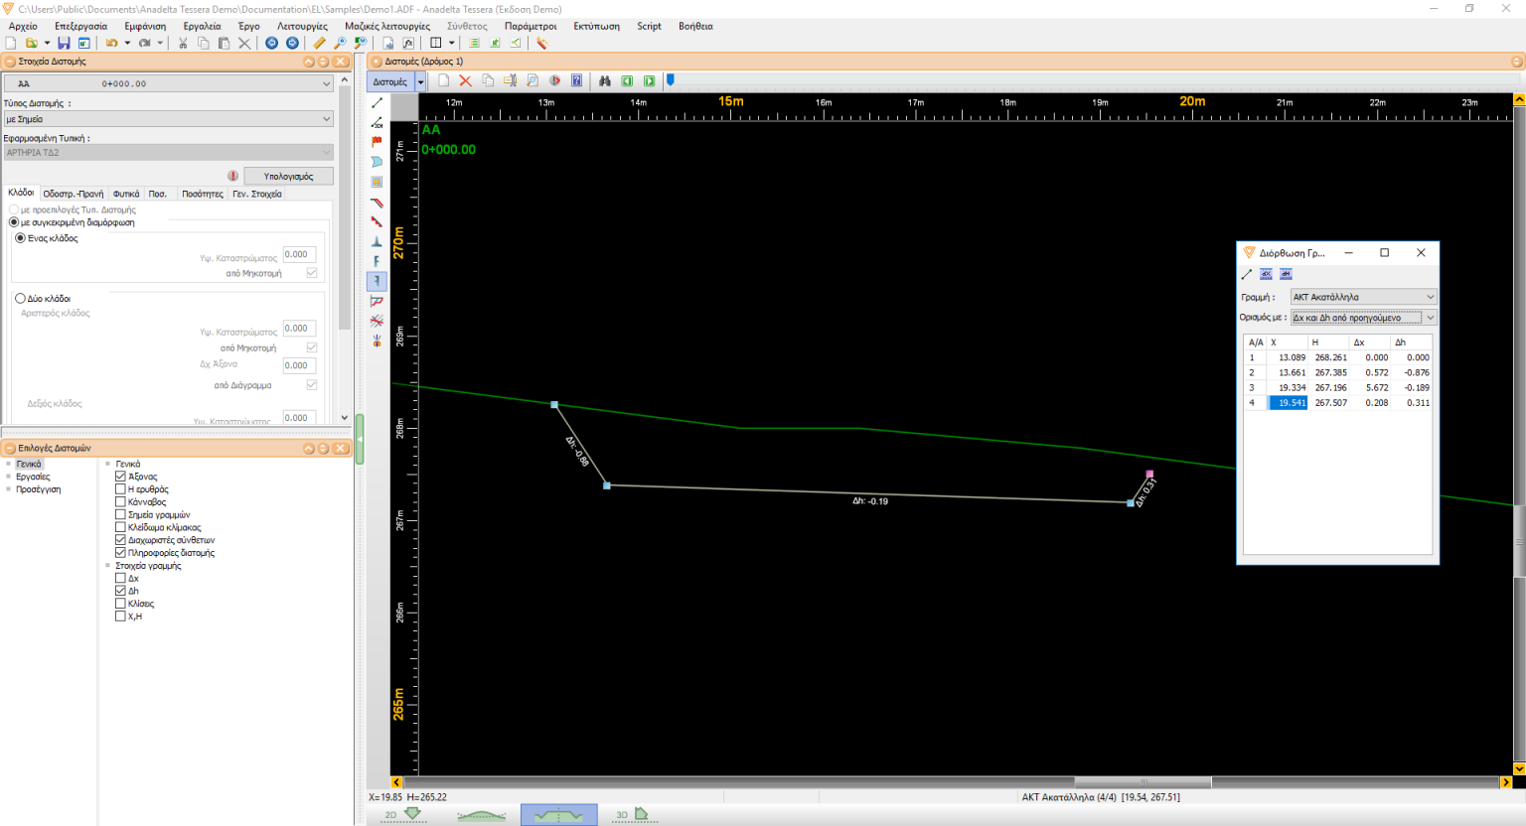Image resolution: width=1526 pixels, height=826 pixels.
Task: Select the red flag tool in the vertical toolbar
Action: pyautogui.click(x=377, y=142)
